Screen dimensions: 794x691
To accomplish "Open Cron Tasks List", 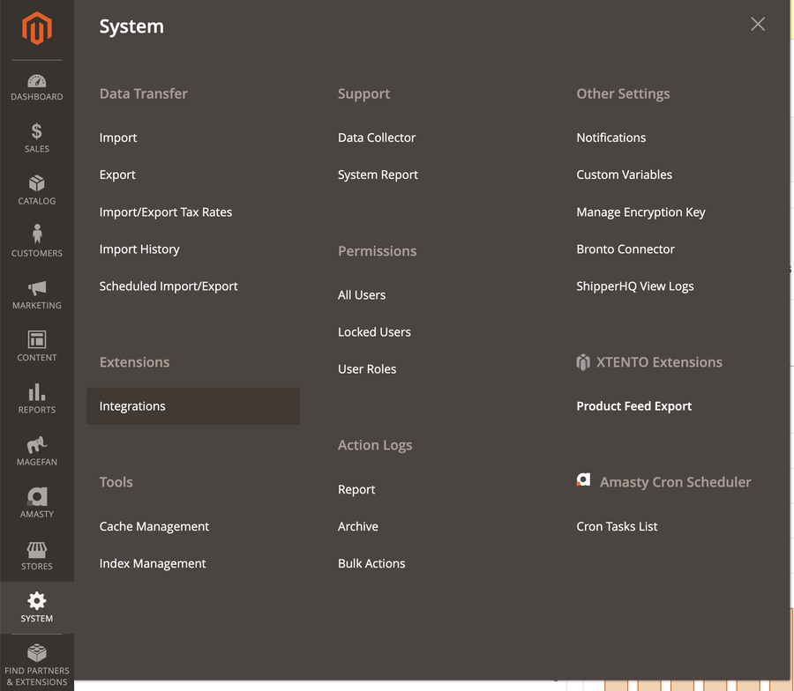I will pos(617,526).
